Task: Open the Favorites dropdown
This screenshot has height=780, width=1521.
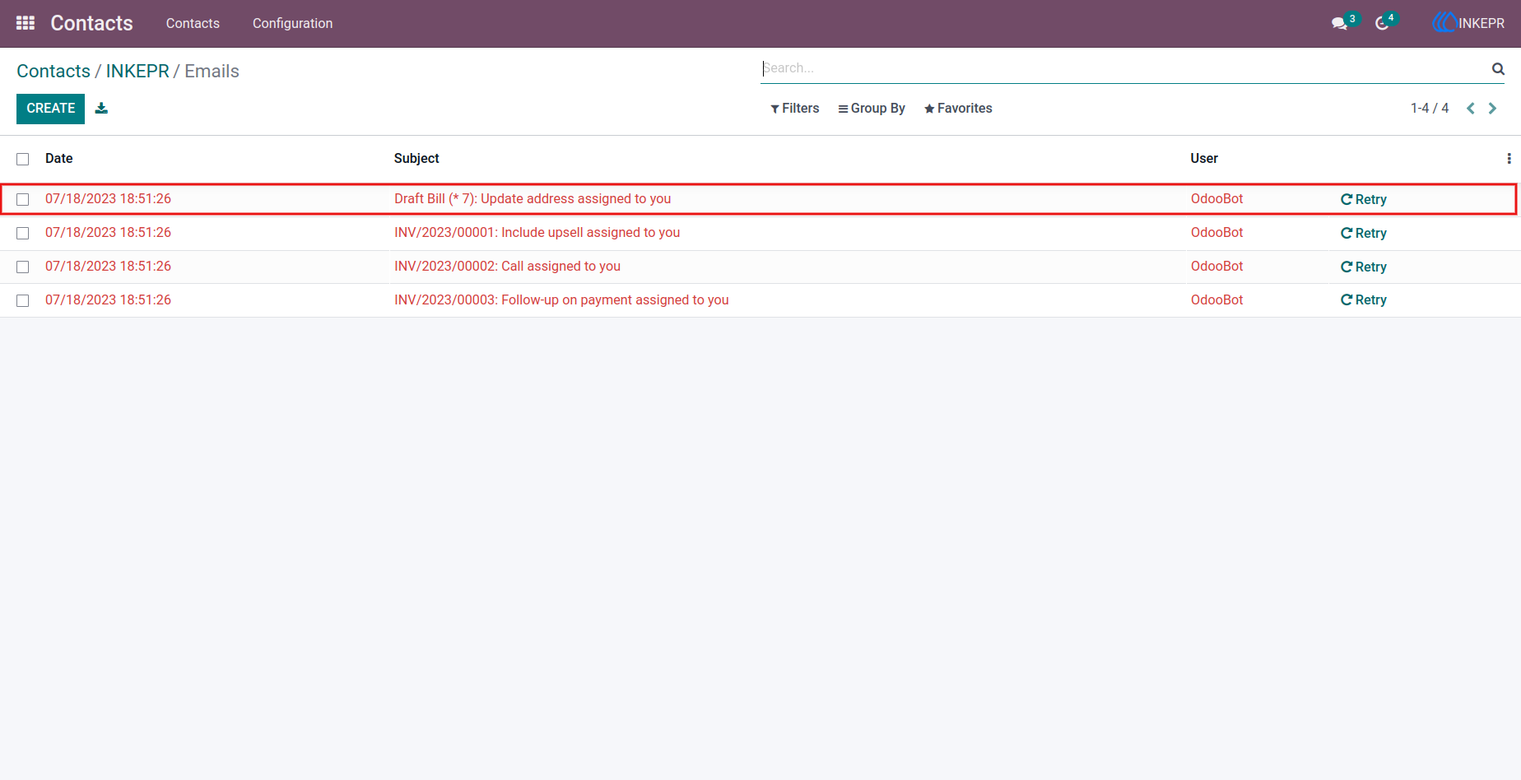Action: (x=958, y=109)
